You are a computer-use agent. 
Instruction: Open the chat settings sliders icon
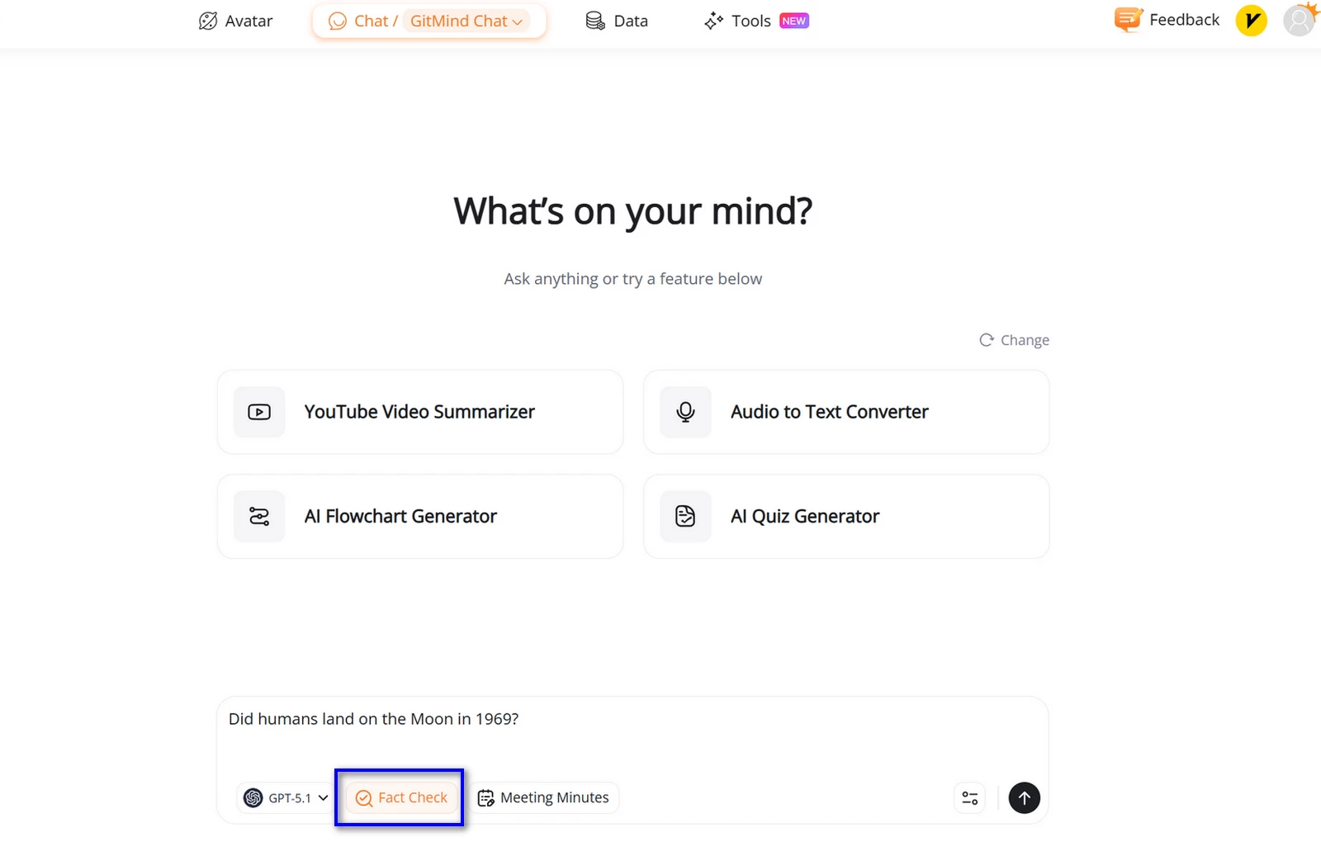(969, 798)
